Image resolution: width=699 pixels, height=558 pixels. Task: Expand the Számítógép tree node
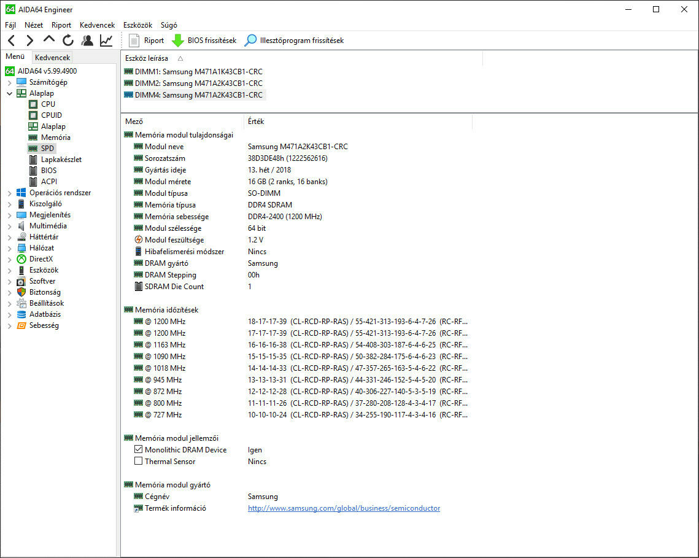[9, 82]
